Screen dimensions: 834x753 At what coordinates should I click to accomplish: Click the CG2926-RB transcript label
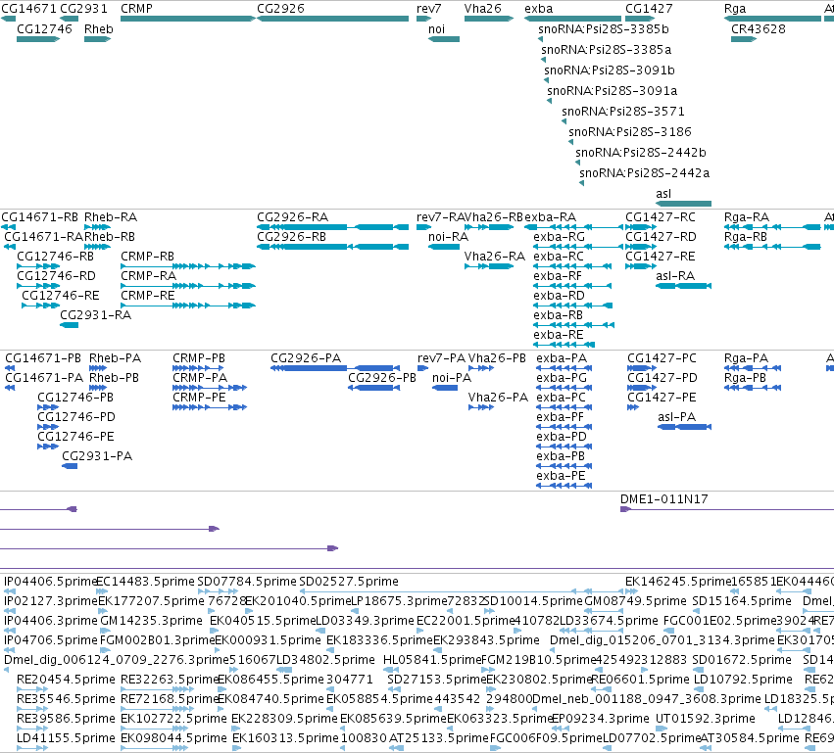click(291, 237)
